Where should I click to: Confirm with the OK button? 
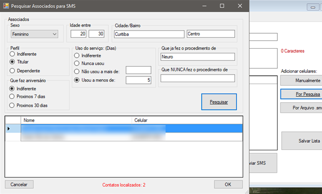coord(228,184)
